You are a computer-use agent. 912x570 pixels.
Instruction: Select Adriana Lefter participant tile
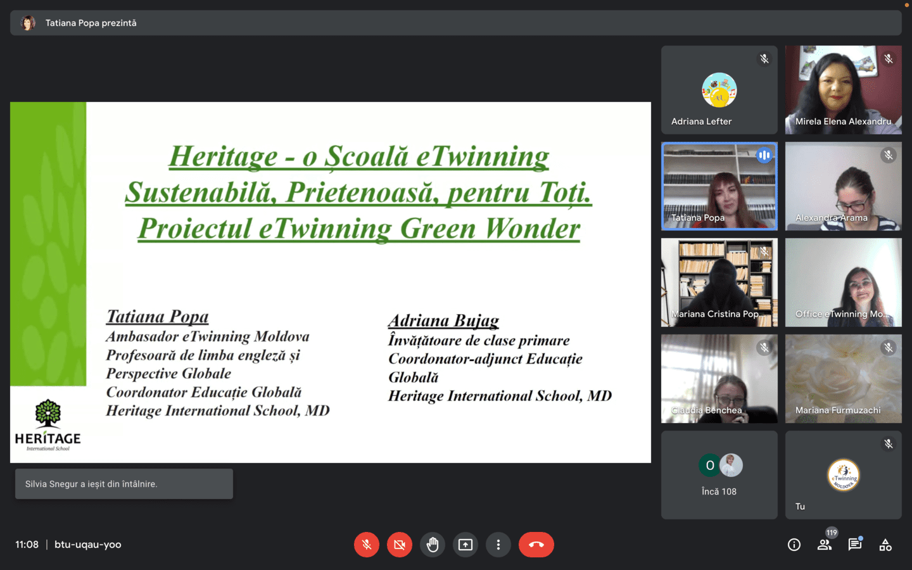tap(719, 90)
